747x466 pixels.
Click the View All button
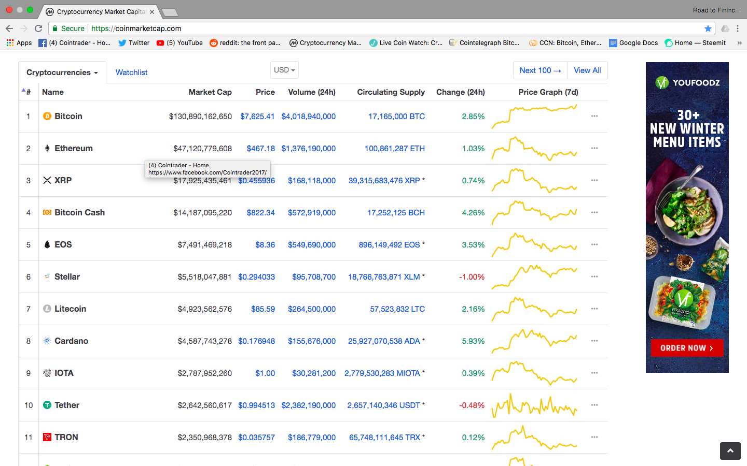pyautogui.click(x=587, y=70)
